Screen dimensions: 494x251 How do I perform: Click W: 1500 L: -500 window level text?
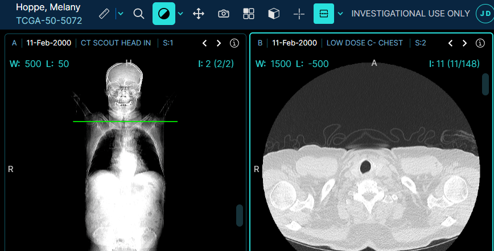pyautogui.click(x=292, y=64)
